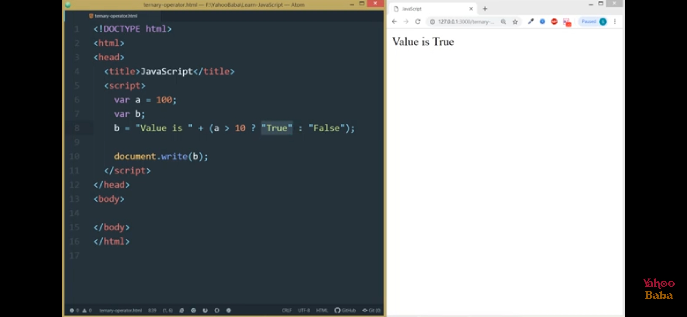Click the cursor position 8:39 indicator
This screenshot has width=687, height=317.
coord(152,310)
